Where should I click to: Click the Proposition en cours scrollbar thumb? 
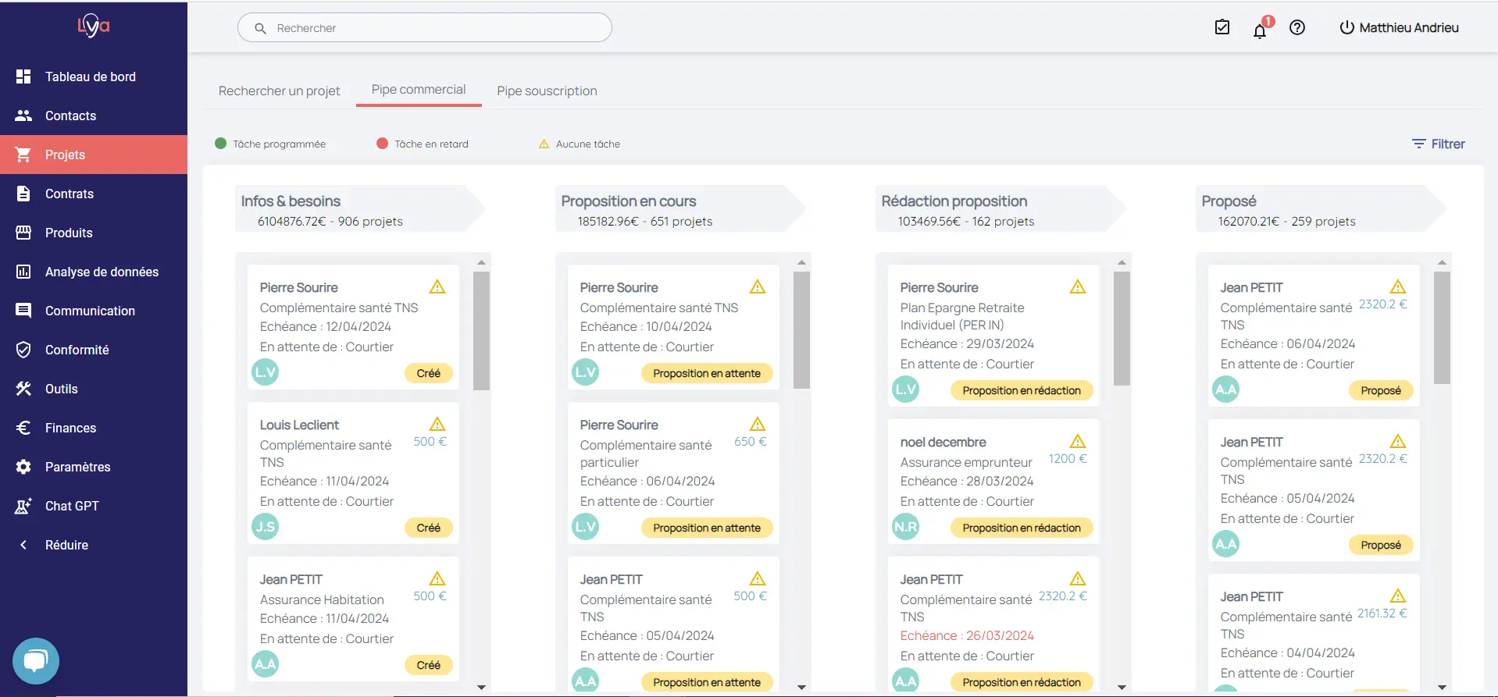pyautogui.click(x=801, y=329)
